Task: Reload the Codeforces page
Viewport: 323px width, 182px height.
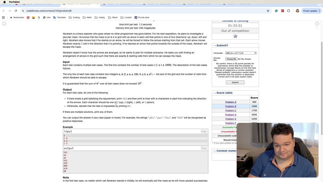Action: (x=16, y=11)
